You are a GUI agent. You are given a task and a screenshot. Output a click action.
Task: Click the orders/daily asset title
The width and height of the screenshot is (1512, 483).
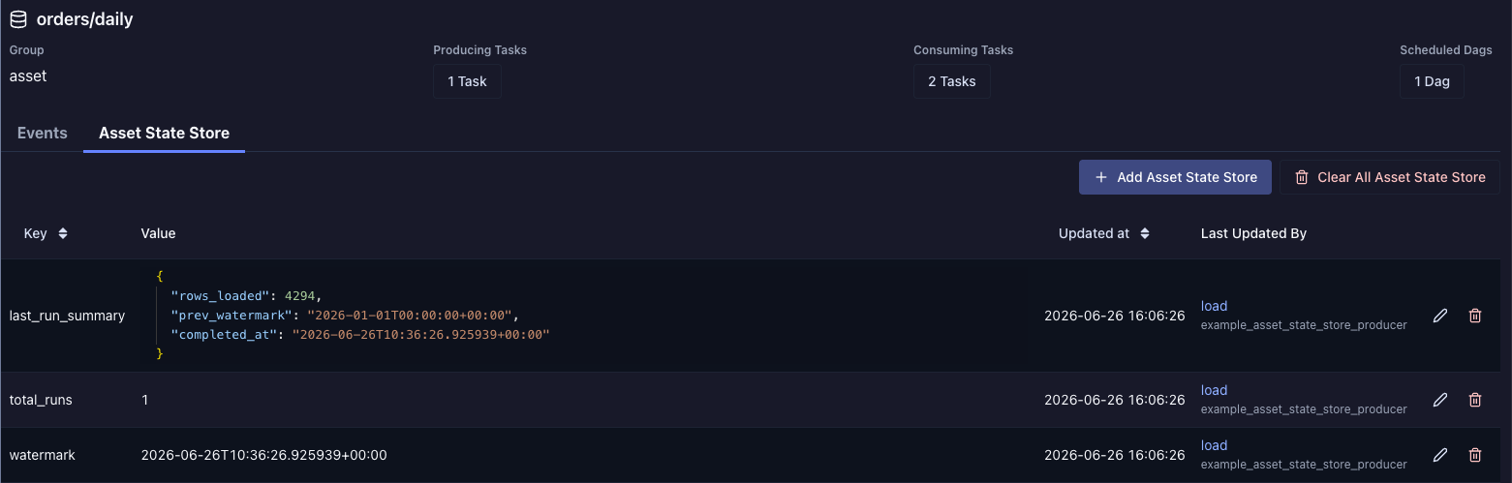[x=84, y=19]
